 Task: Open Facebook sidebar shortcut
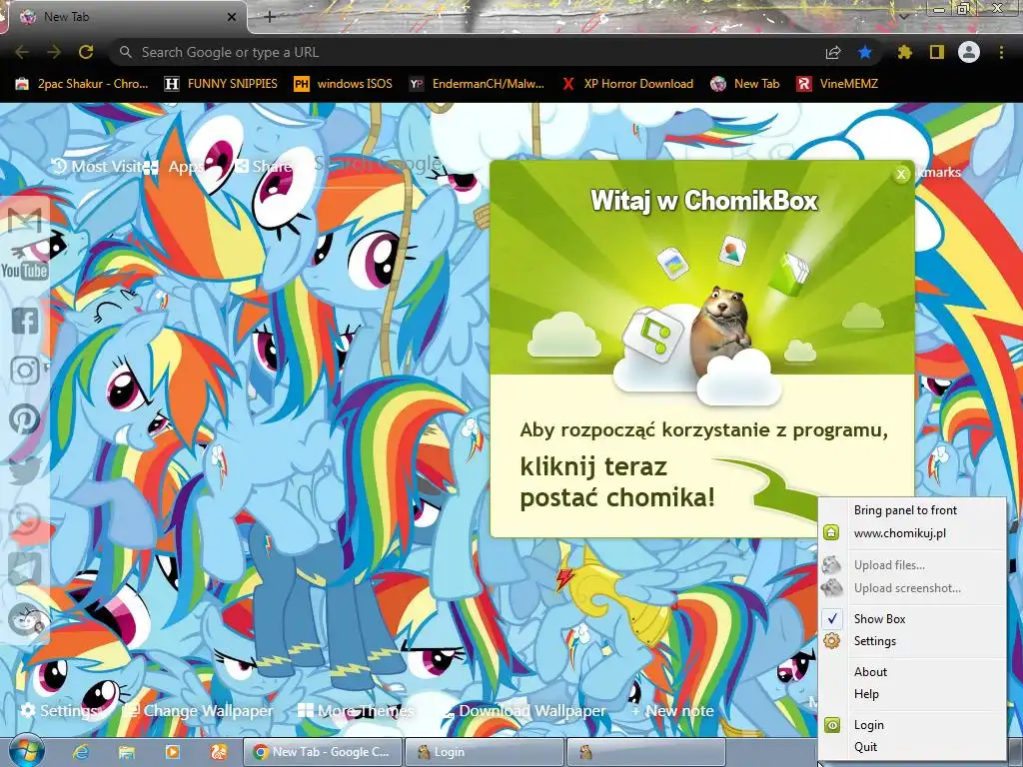pos(25,321)
